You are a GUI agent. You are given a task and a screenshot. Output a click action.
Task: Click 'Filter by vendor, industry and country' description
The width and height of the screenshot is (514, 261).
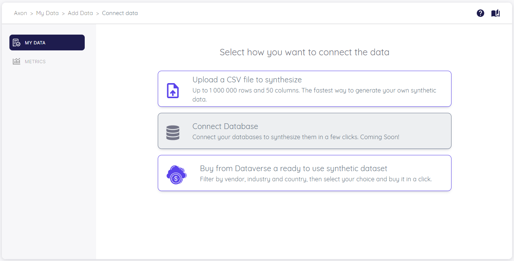[316, 179]
